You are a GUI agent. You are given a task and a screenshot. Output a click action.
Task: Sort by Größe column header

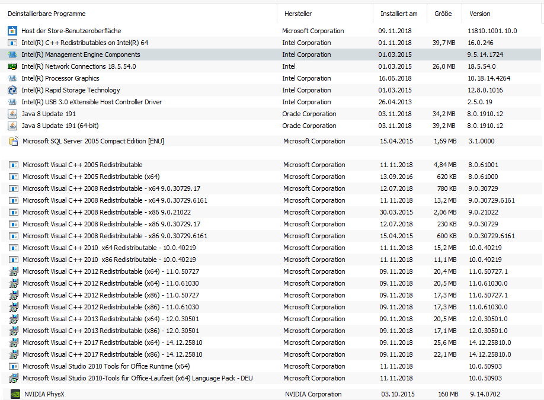click(x=443, y=14)
